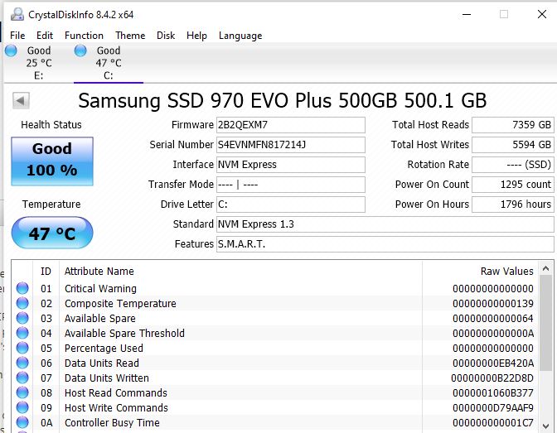The width and height of the screenshot is (557, 433).
Task: Open the File menu
Action: 17,36
